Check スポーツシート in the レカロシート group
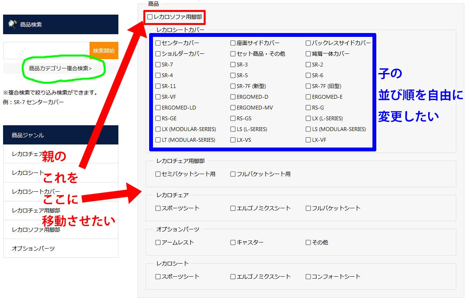467x302 pixels. tap(158, 277)
